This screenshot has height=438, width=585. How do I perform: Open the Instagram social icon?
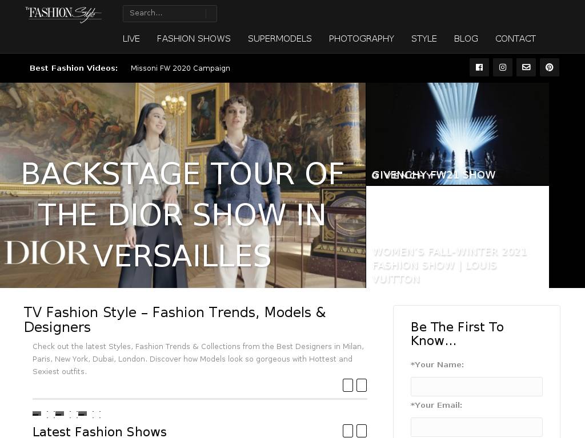(x=503, y=67)
